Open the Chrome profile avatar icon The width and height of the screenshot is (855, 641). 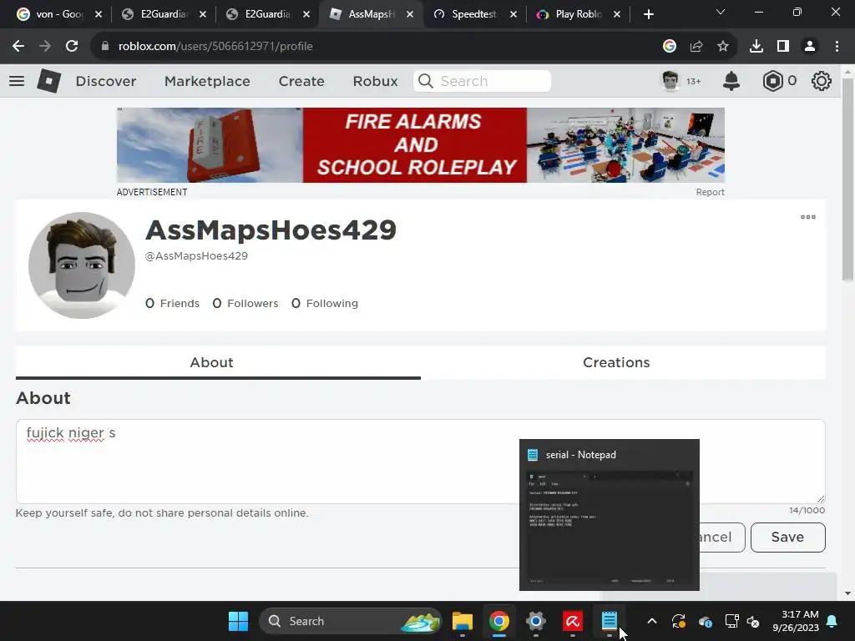(x=810, y=47)
